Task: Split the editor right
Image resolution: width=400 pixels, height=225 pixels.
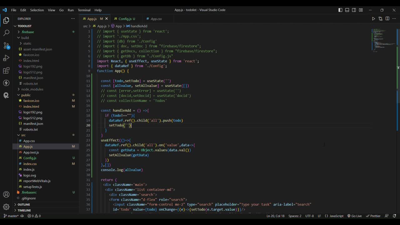Action: (x=387, y=19)
